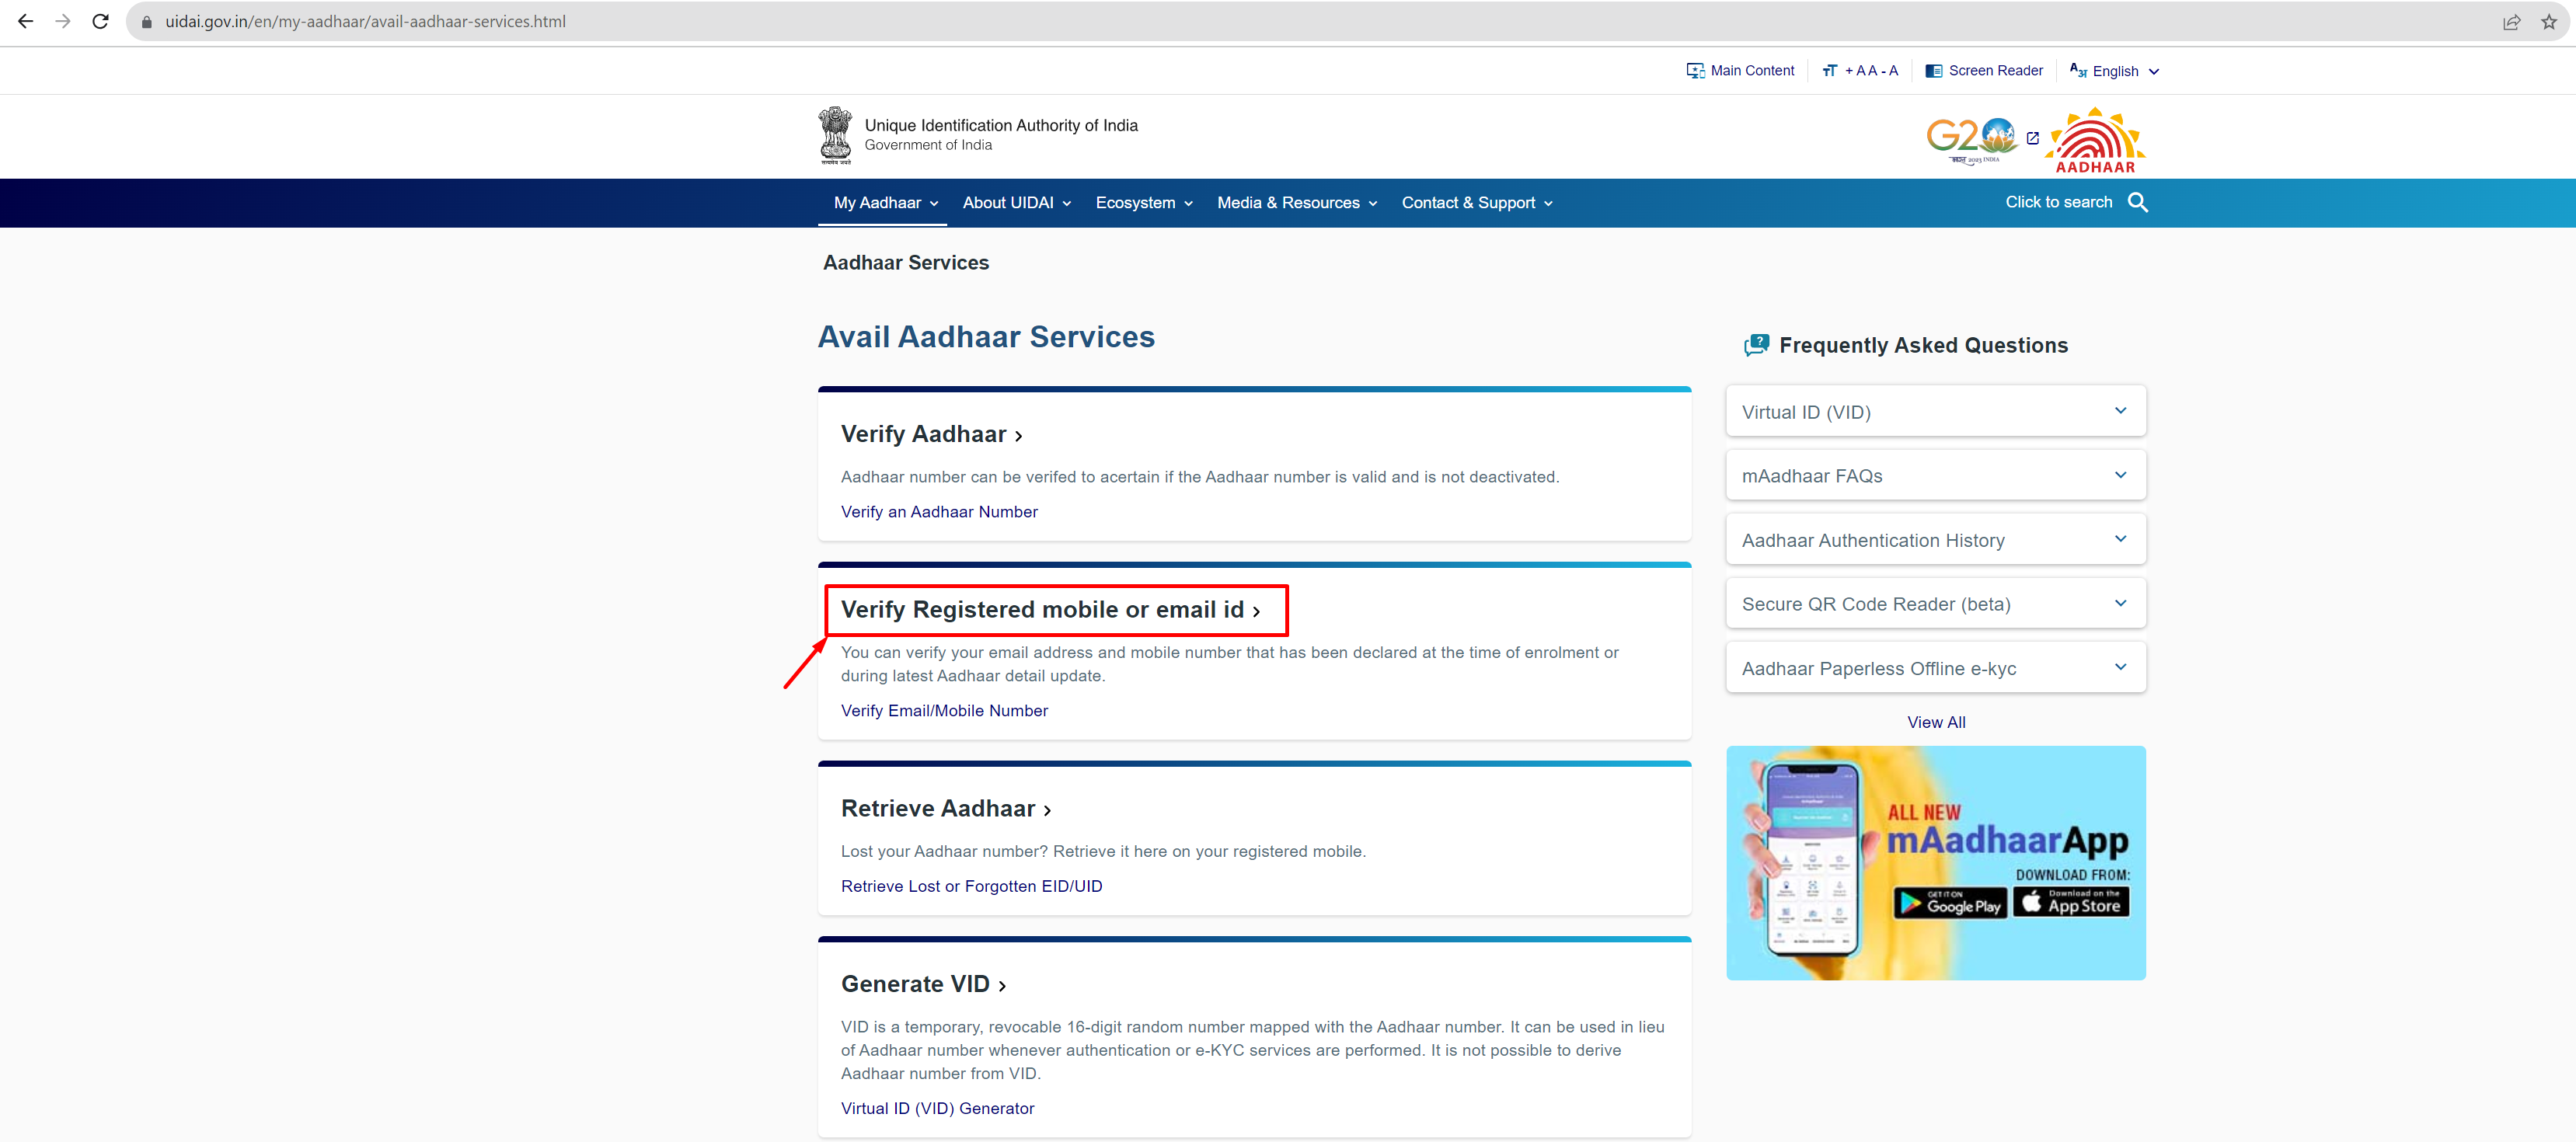This screenshot has height=1142, width=2576.
Task: Click 'Verify Email/Mobile Number' link
Action: click(944, 711)
